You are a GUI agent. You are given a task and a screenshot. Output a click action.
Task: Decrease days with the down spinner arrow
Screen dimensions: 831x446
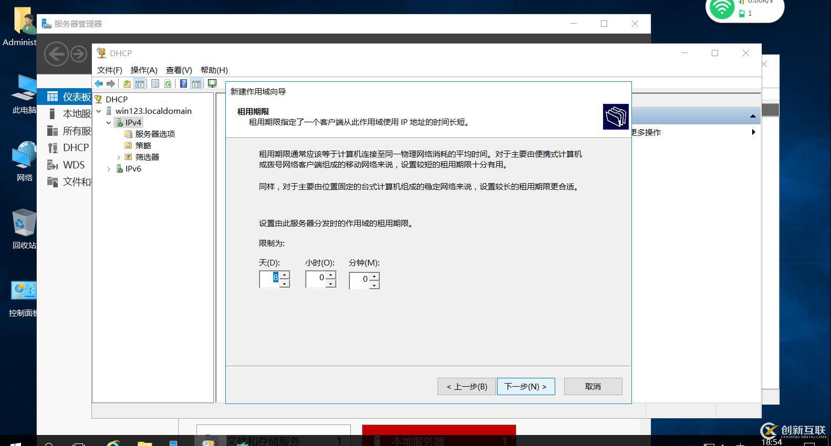[285, 283]
